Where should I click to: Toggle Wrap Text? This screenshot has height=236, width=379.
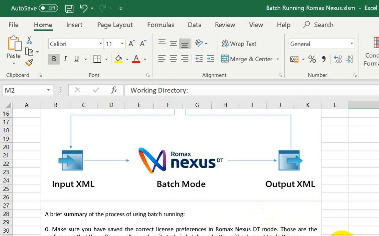tap(239, 44)
